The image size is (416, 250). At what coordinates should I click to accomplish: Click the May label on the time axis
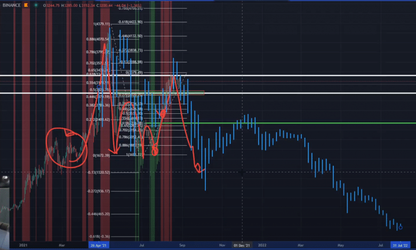click(341, 245)
